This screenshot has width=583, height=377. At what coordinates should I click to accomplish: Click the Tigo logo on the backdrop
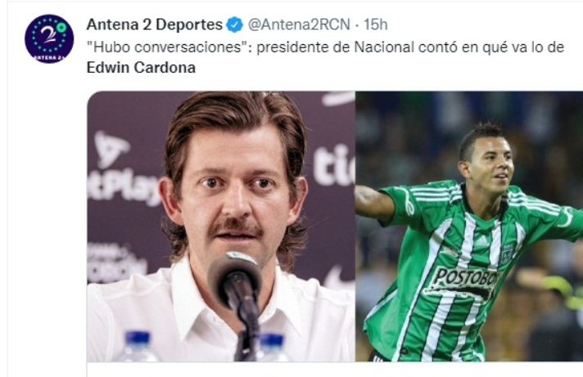click(x=334, y=165)
